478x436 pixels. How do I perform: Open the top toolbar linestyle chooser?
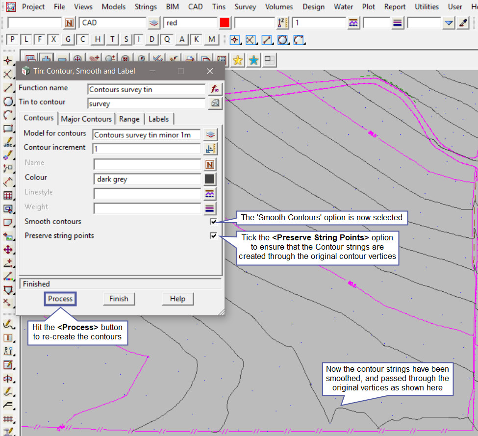click(x=353, y=23)
